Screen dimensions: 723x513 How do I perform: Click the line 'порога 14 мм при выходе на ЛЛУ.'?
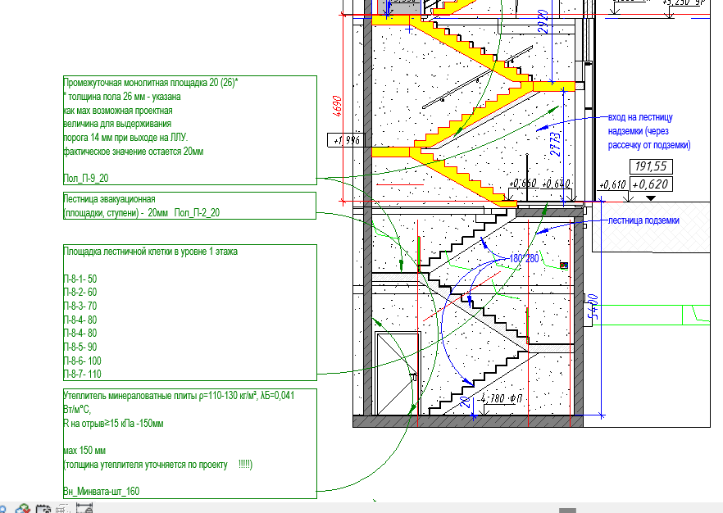tap(125, 138)
